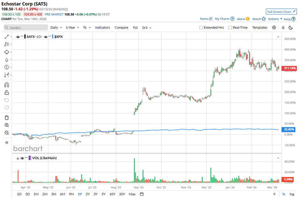This screenshot has width=300, height=201.
Task: Click the lock drawings icon
Action: [x=7, y=93]
